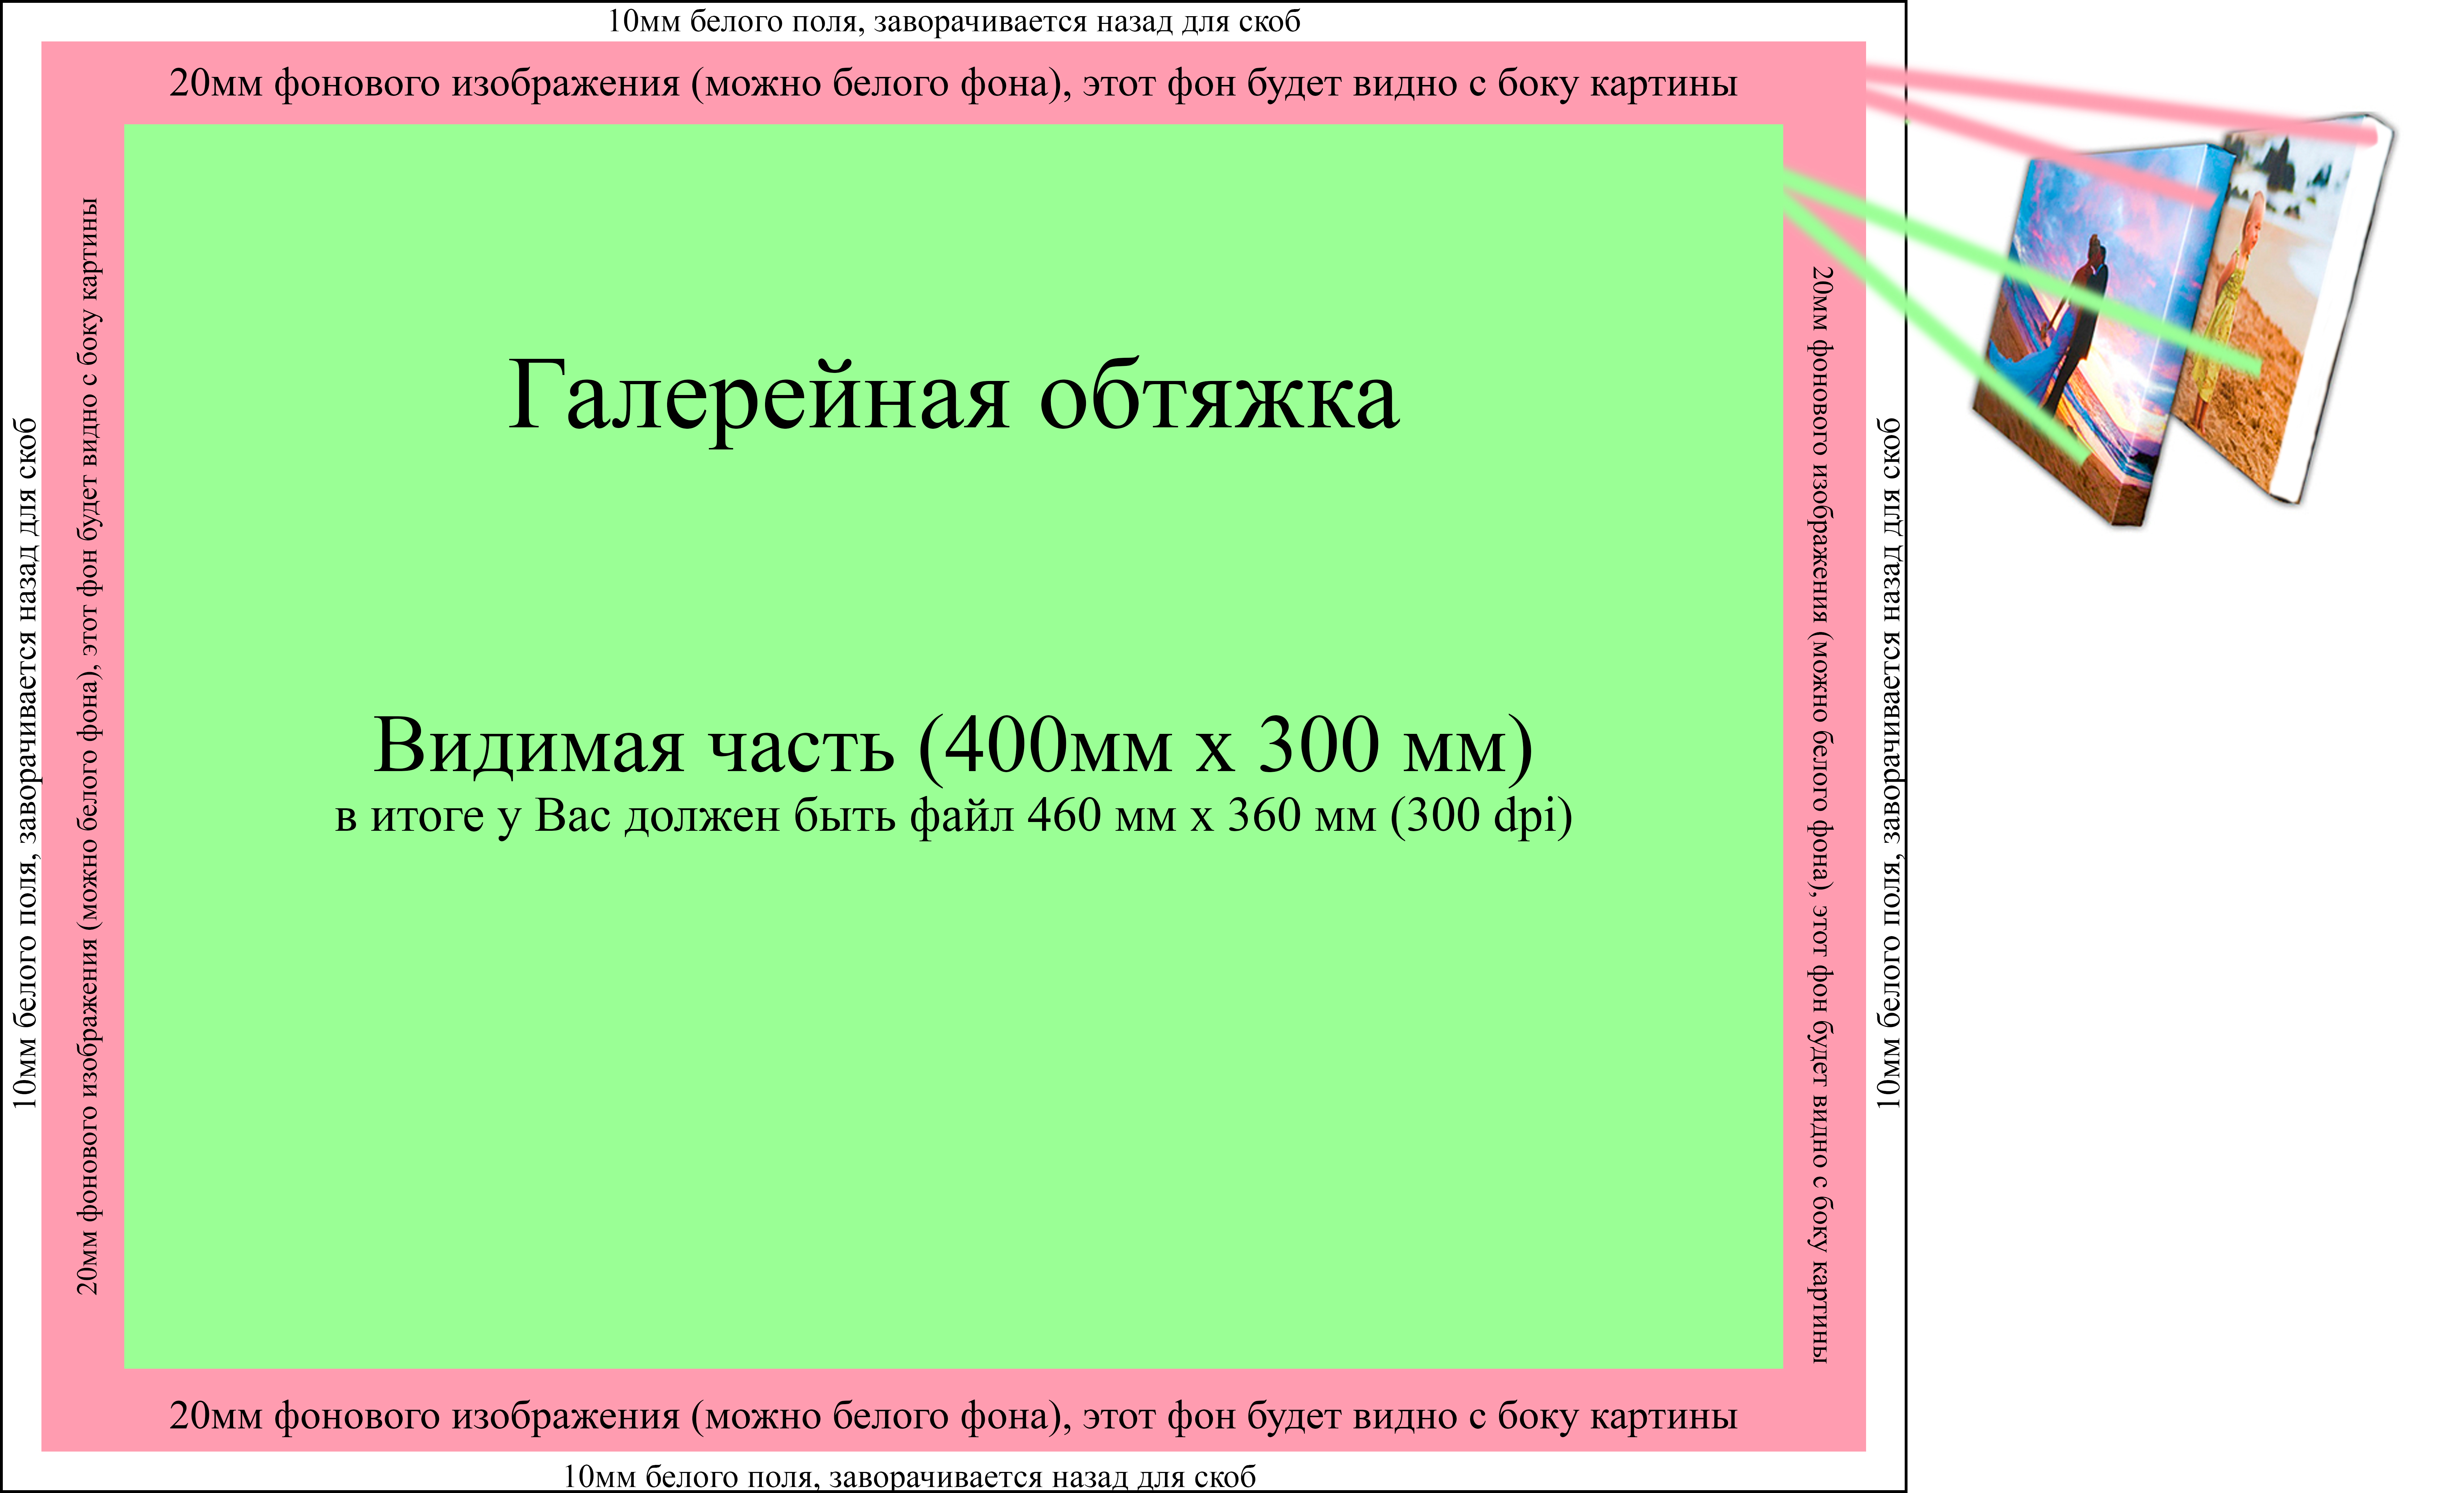Click the "300 dpi" text in parentheses

click(1482, 816)
